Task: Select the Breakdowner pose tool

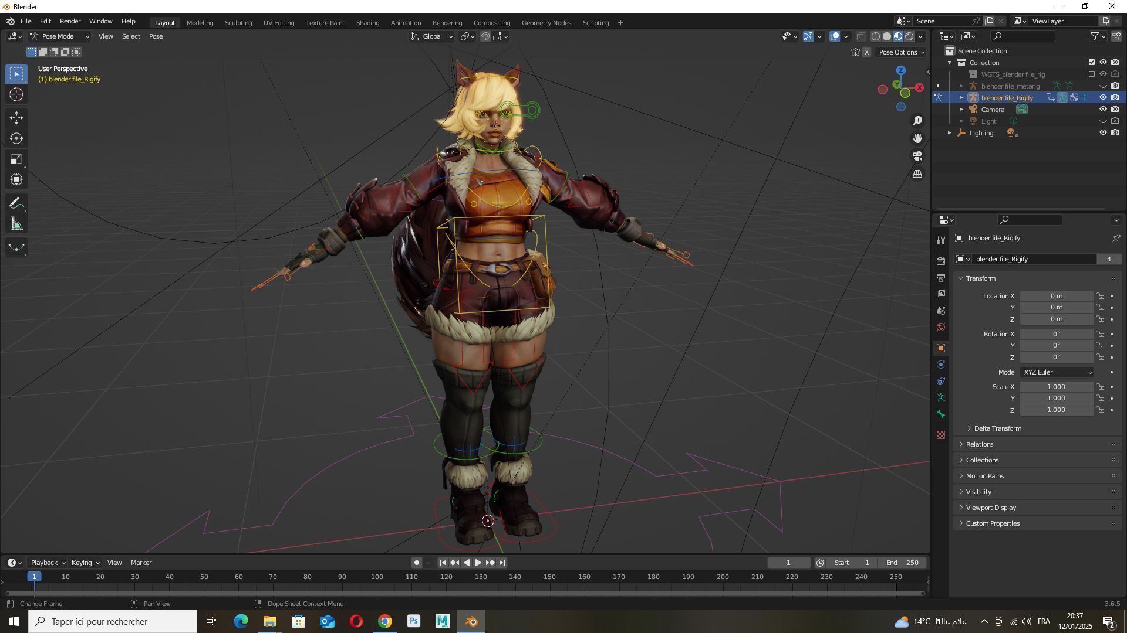Action: coord(16,247)
